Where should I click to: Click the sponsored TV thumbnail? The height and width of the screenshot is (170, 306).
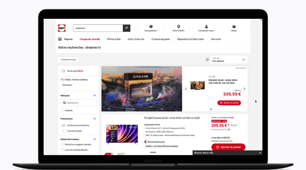(x=198, y=85)
